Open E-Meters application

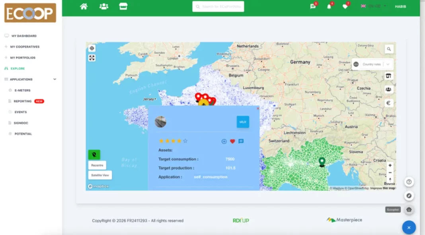pyautogui.click(x=22, y=91)
